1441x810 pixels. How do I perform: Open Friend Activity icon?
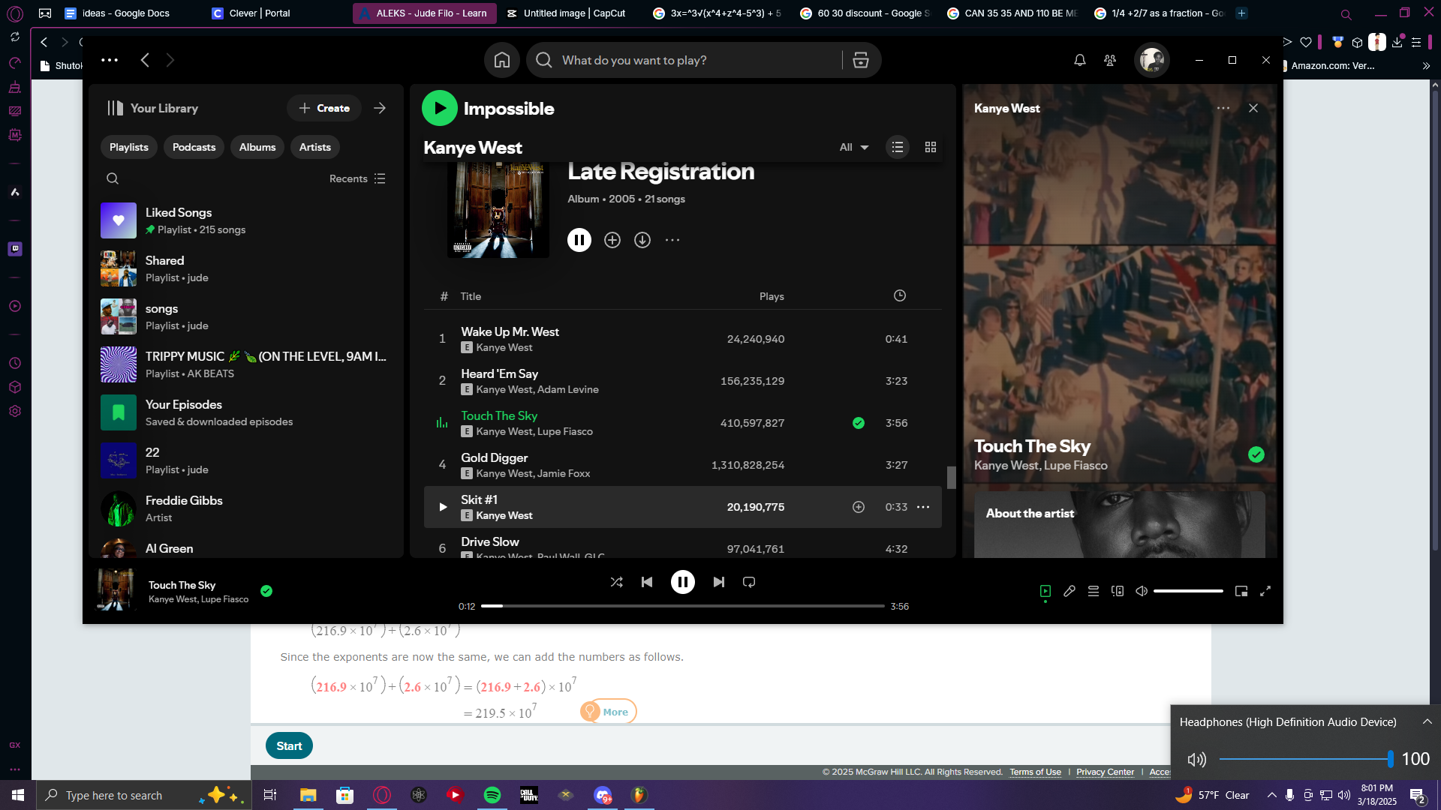[x=1110, y=60]
